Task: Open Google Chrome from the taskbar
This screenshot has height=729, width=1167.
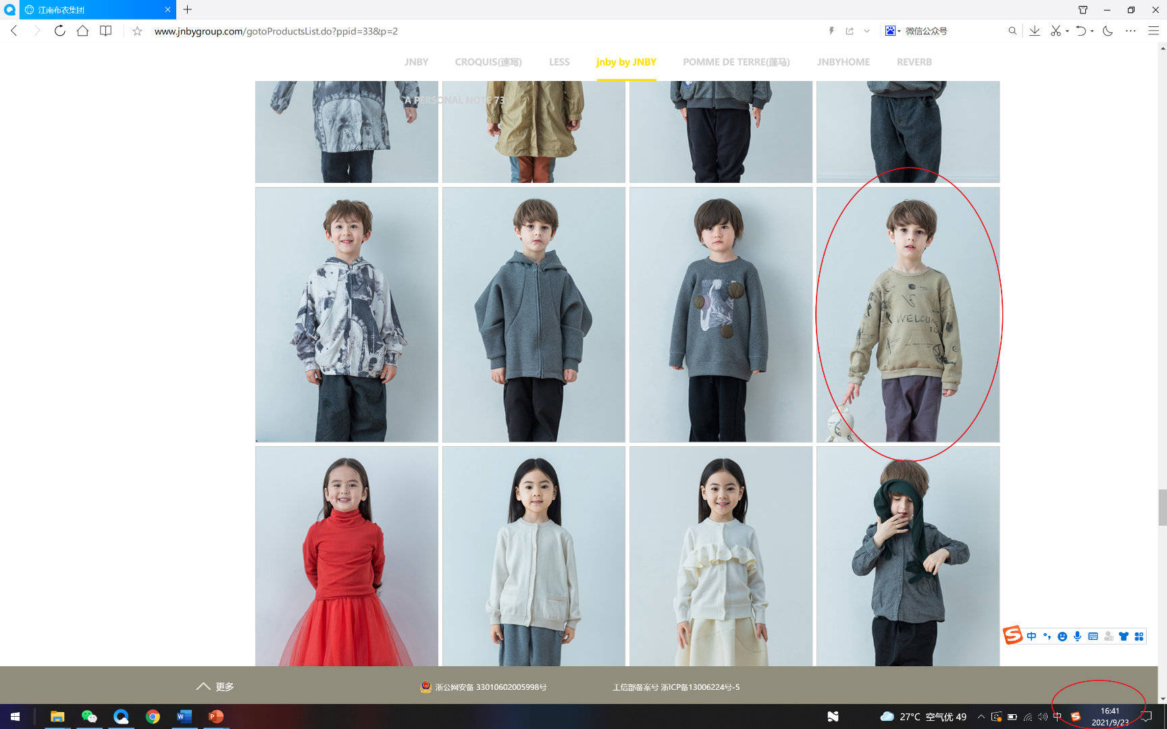Action: (153, 716)
